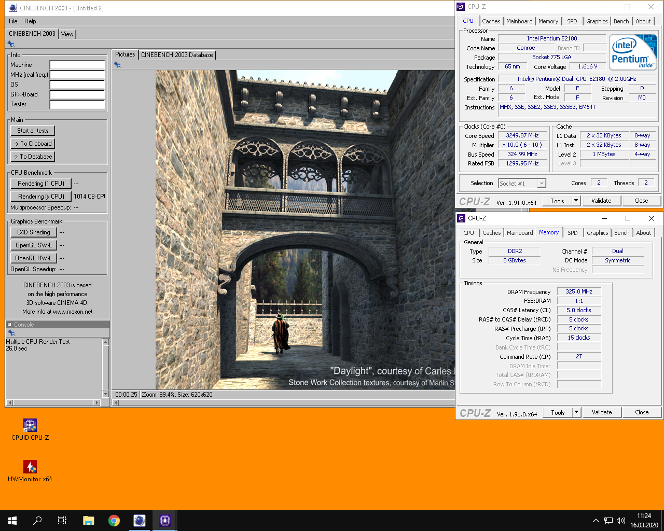664x531 pixels.
Task: Click the MHz (real freq.) input field
Action: click(x=77, y=75)
